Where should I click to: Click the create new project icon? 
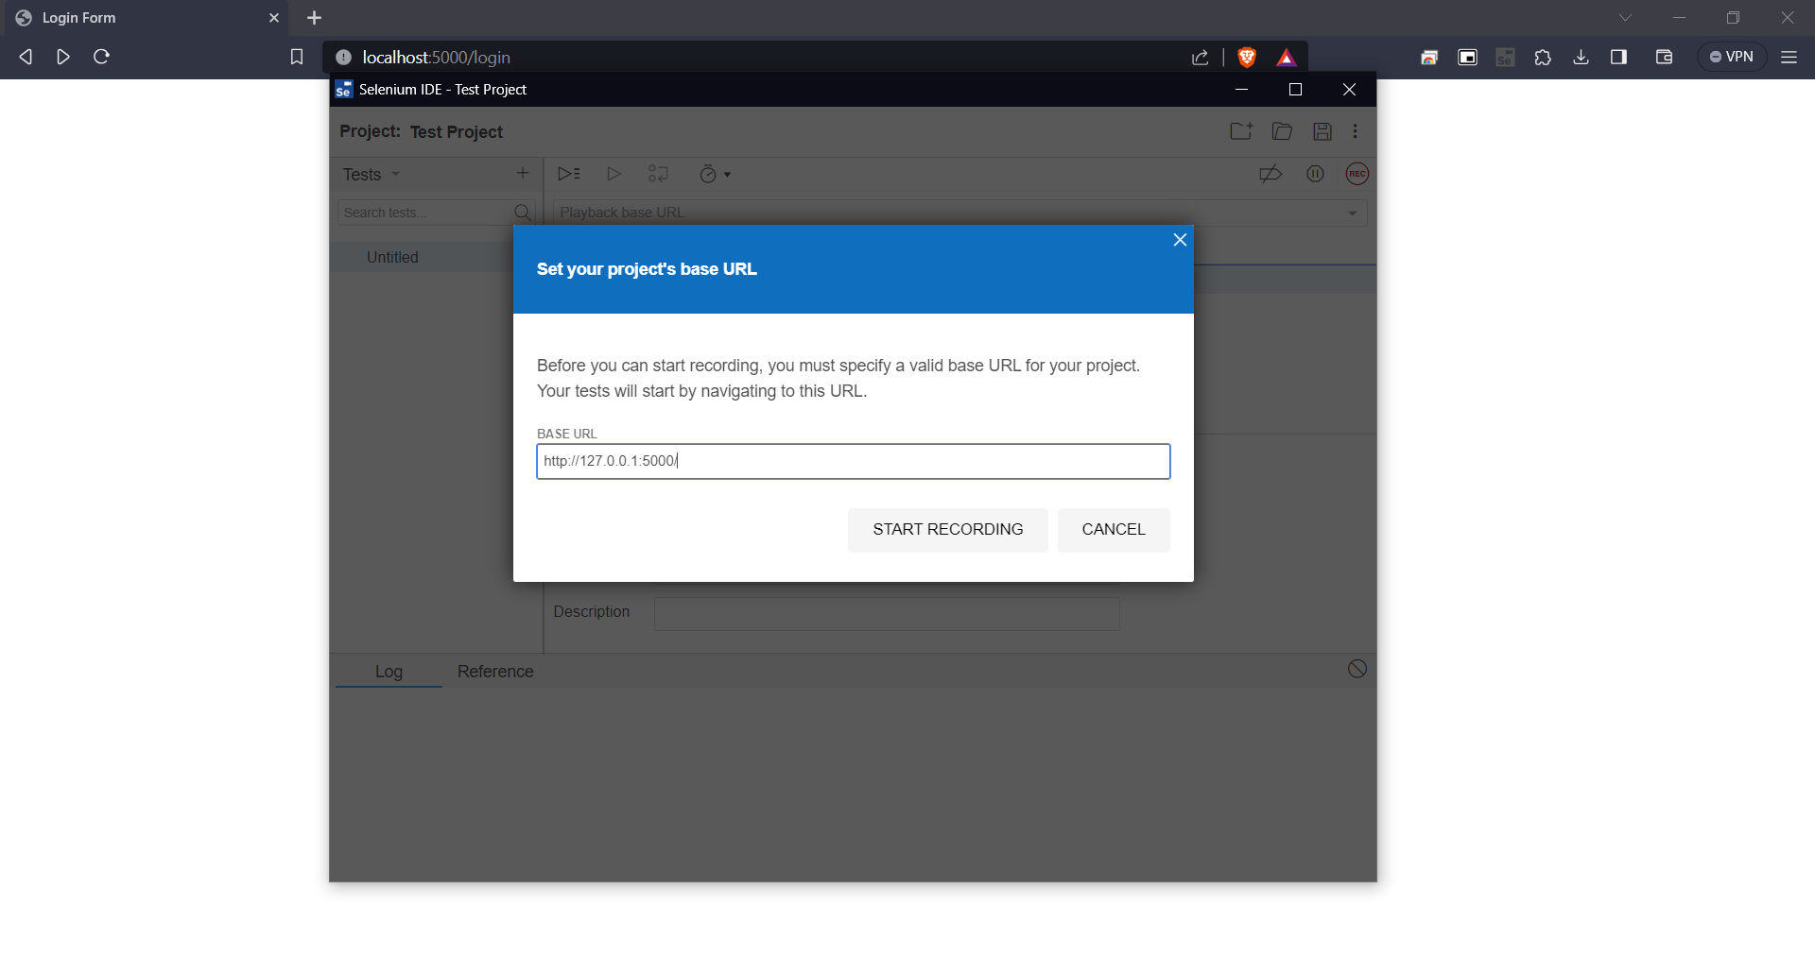(x=1240, y=131)
